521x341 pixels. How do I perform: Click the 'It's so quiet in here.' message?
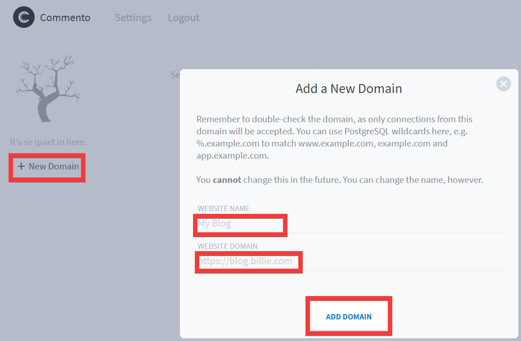pos(48,142)
